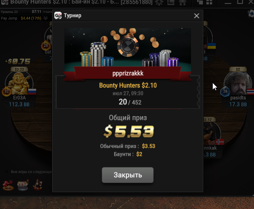The width and height of the screenshot is (254, 209).
Task: Open the casino dice and roulette icon
Action: (x=8, y=185)
